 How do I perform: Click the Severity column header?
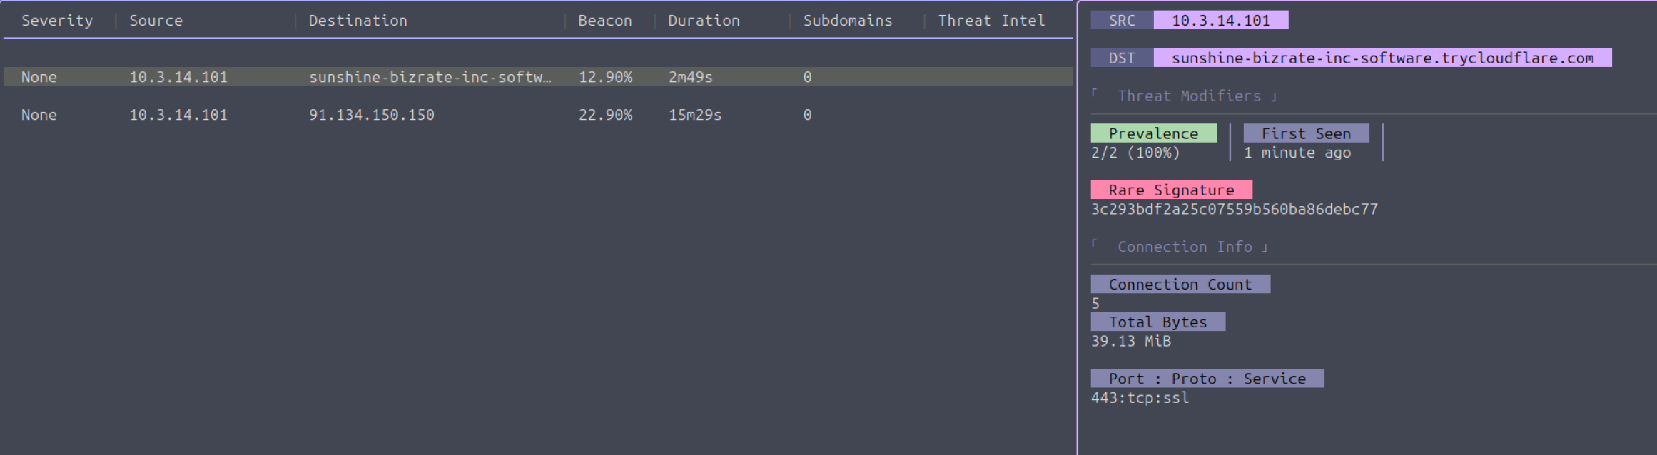[57, 21]
